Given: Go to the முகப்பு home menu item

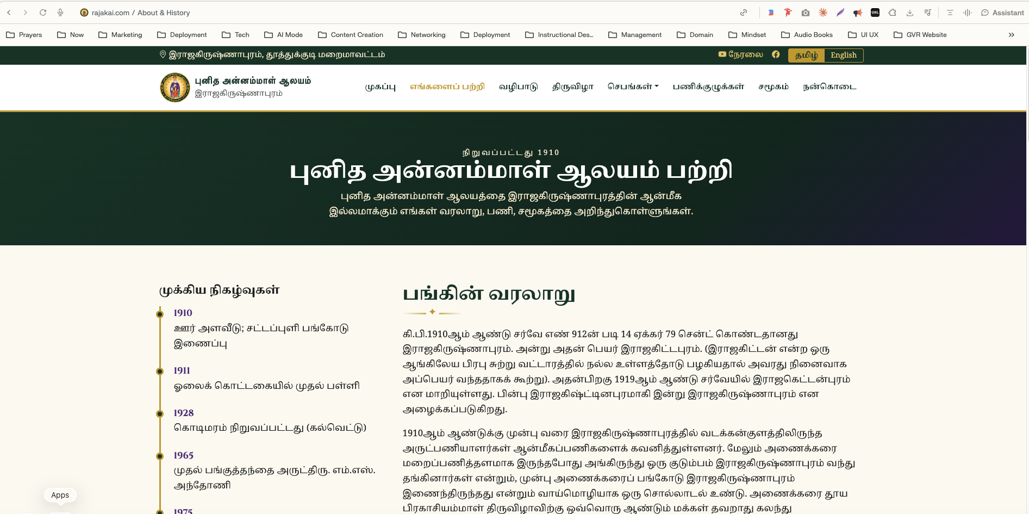Looking at the screenshot, I should [x=381, y=87].
